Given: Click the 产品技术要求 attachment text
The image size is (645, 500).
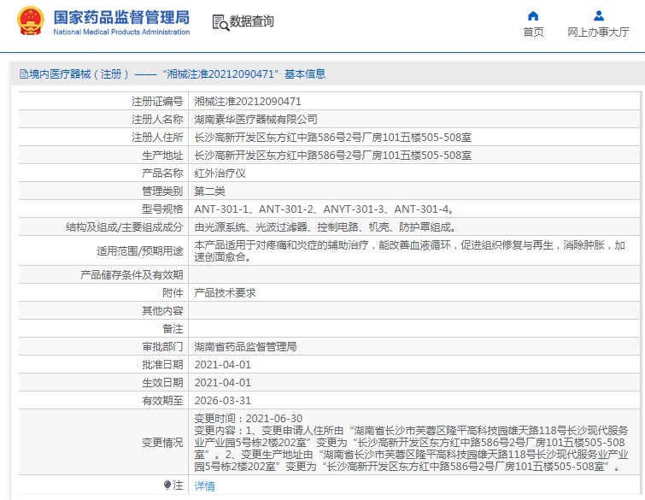Looking at the screenshot, I should coord(225,292).
